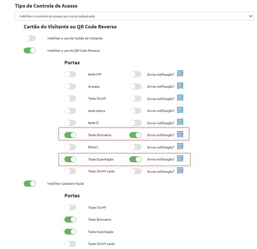
Task: Open QR code for Teste Exportação door
Action: click(180, 159)
